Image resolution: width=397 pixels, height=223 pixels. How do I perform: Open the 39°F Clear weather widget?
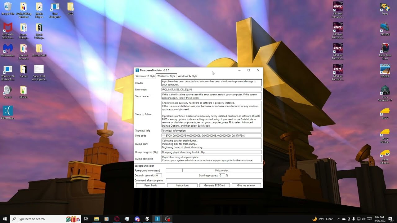point(322,219)
